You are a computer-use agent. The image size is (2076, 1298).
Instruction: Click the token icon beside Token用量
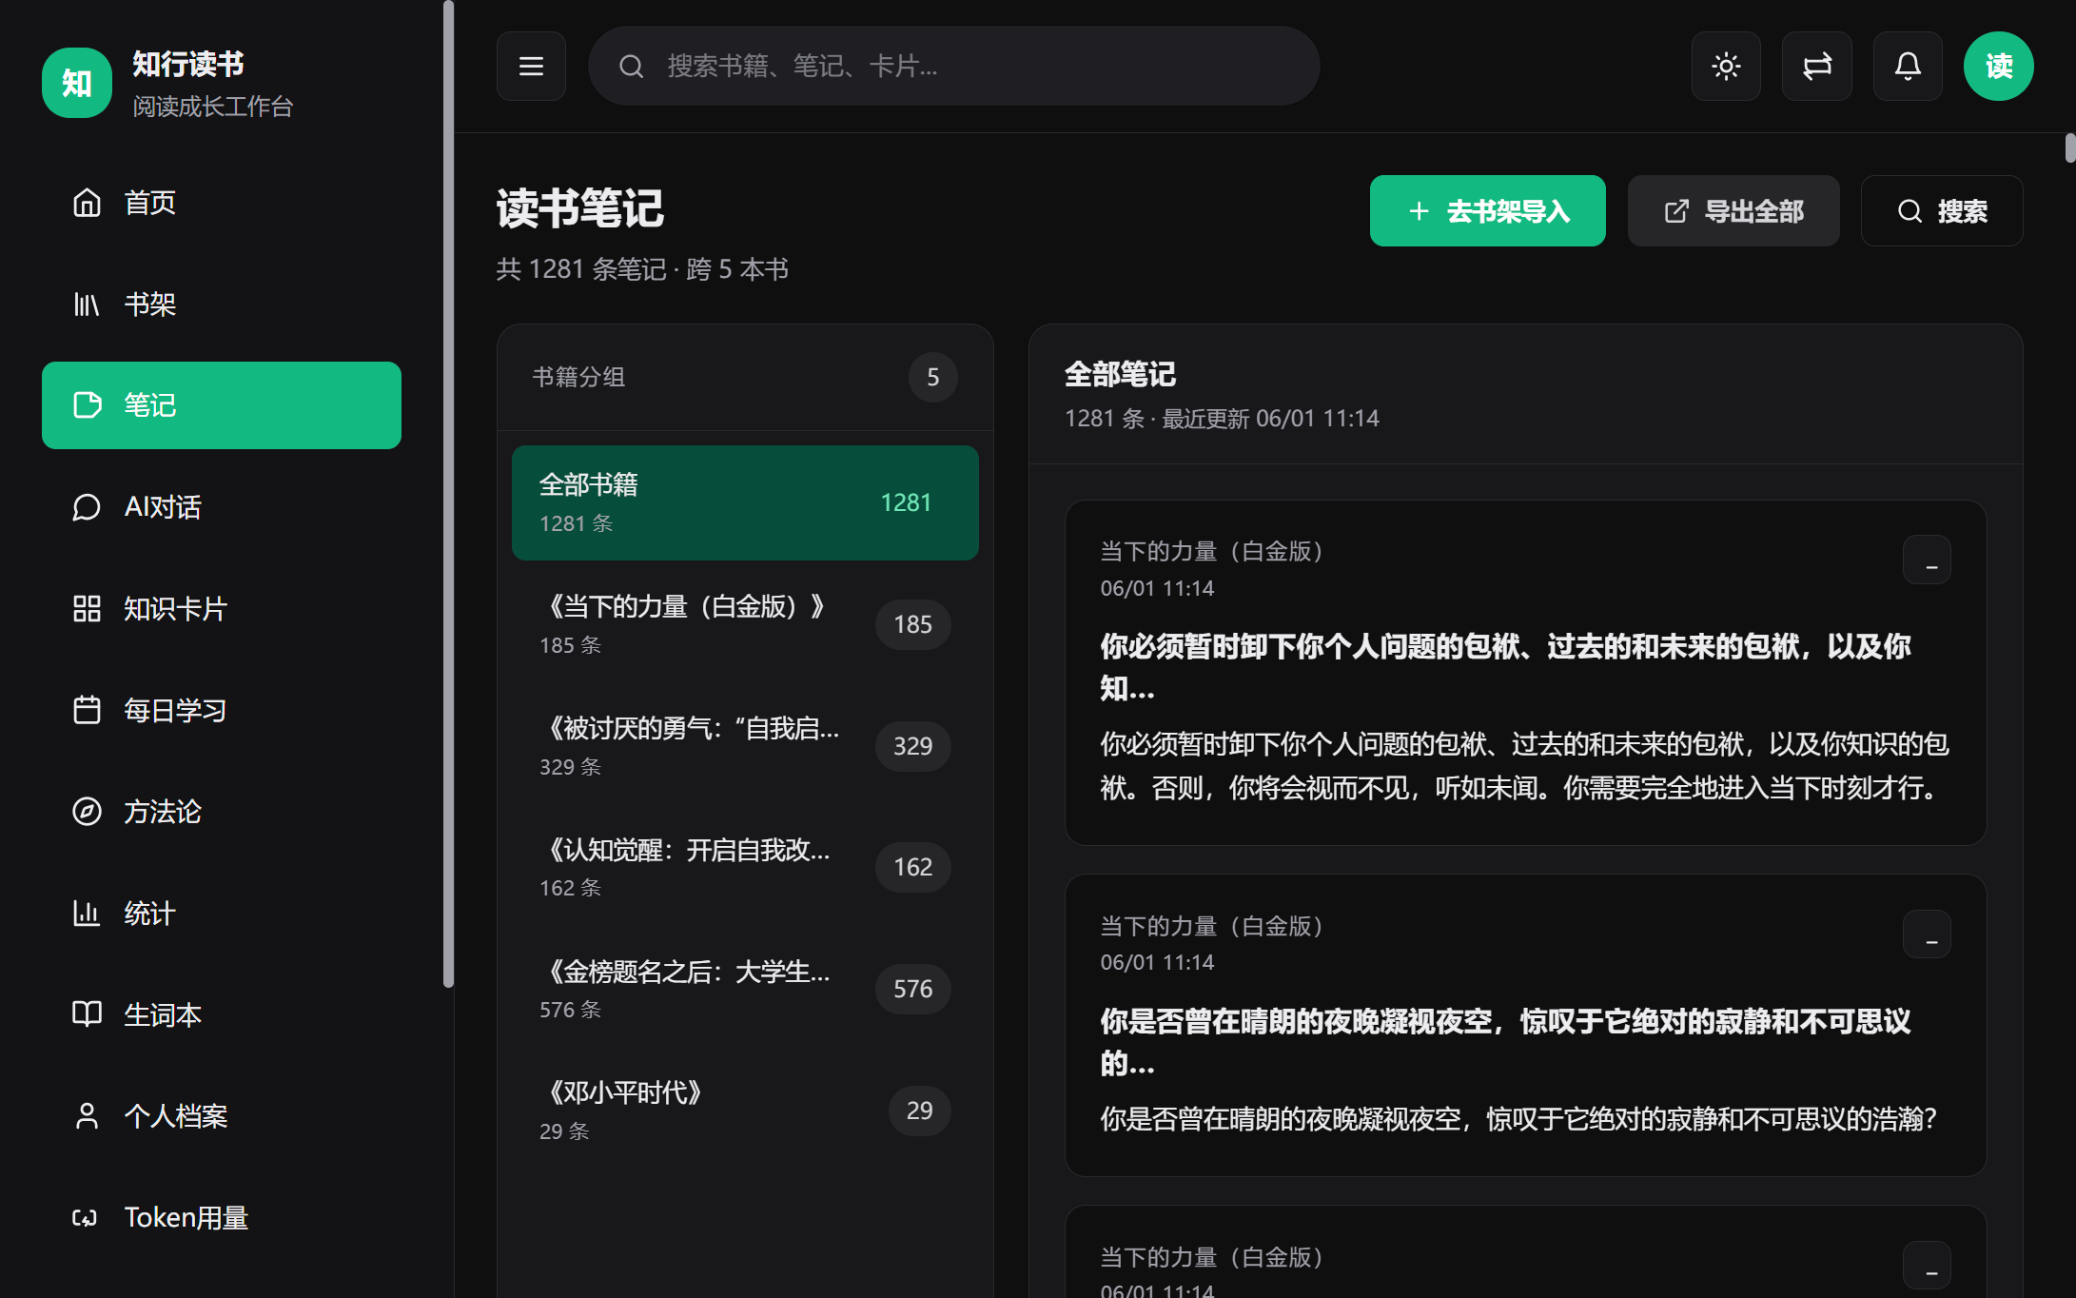(87, 1218)
